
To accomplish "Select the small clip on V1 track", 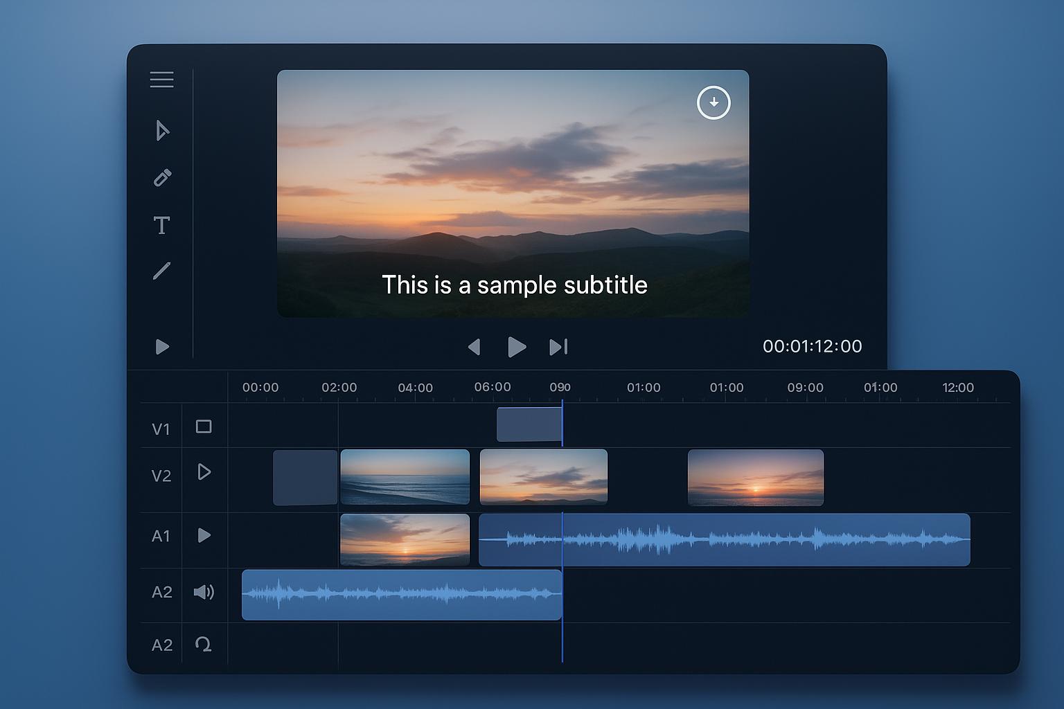I will tap(529, 424).
